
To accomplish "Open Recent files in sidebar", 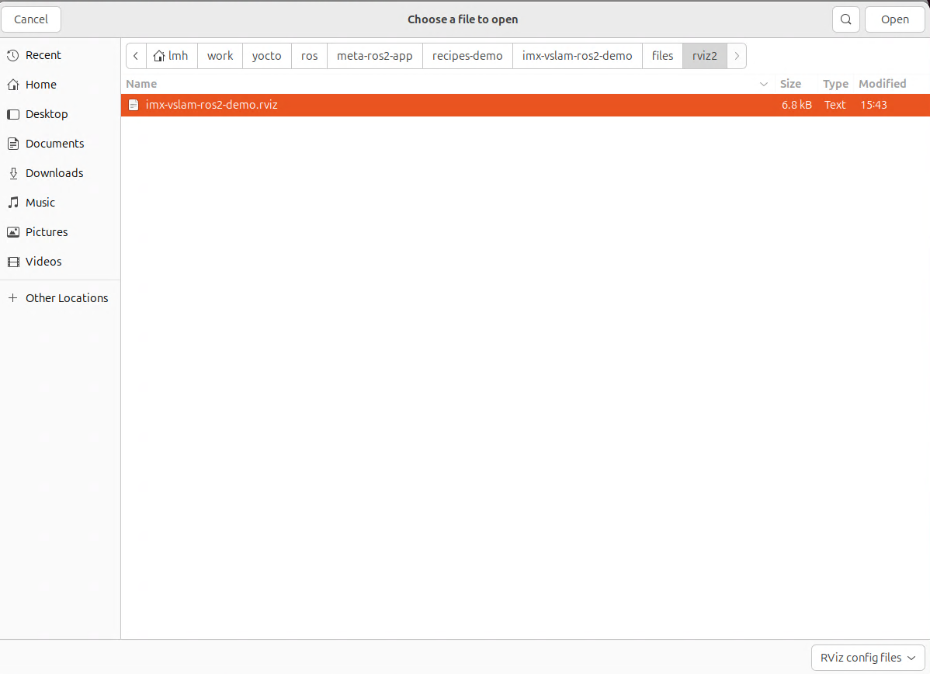I will click(43, 55).
